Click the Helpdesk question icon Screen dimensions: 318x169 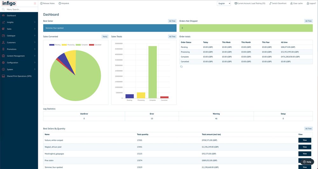[x=60, y=3]
